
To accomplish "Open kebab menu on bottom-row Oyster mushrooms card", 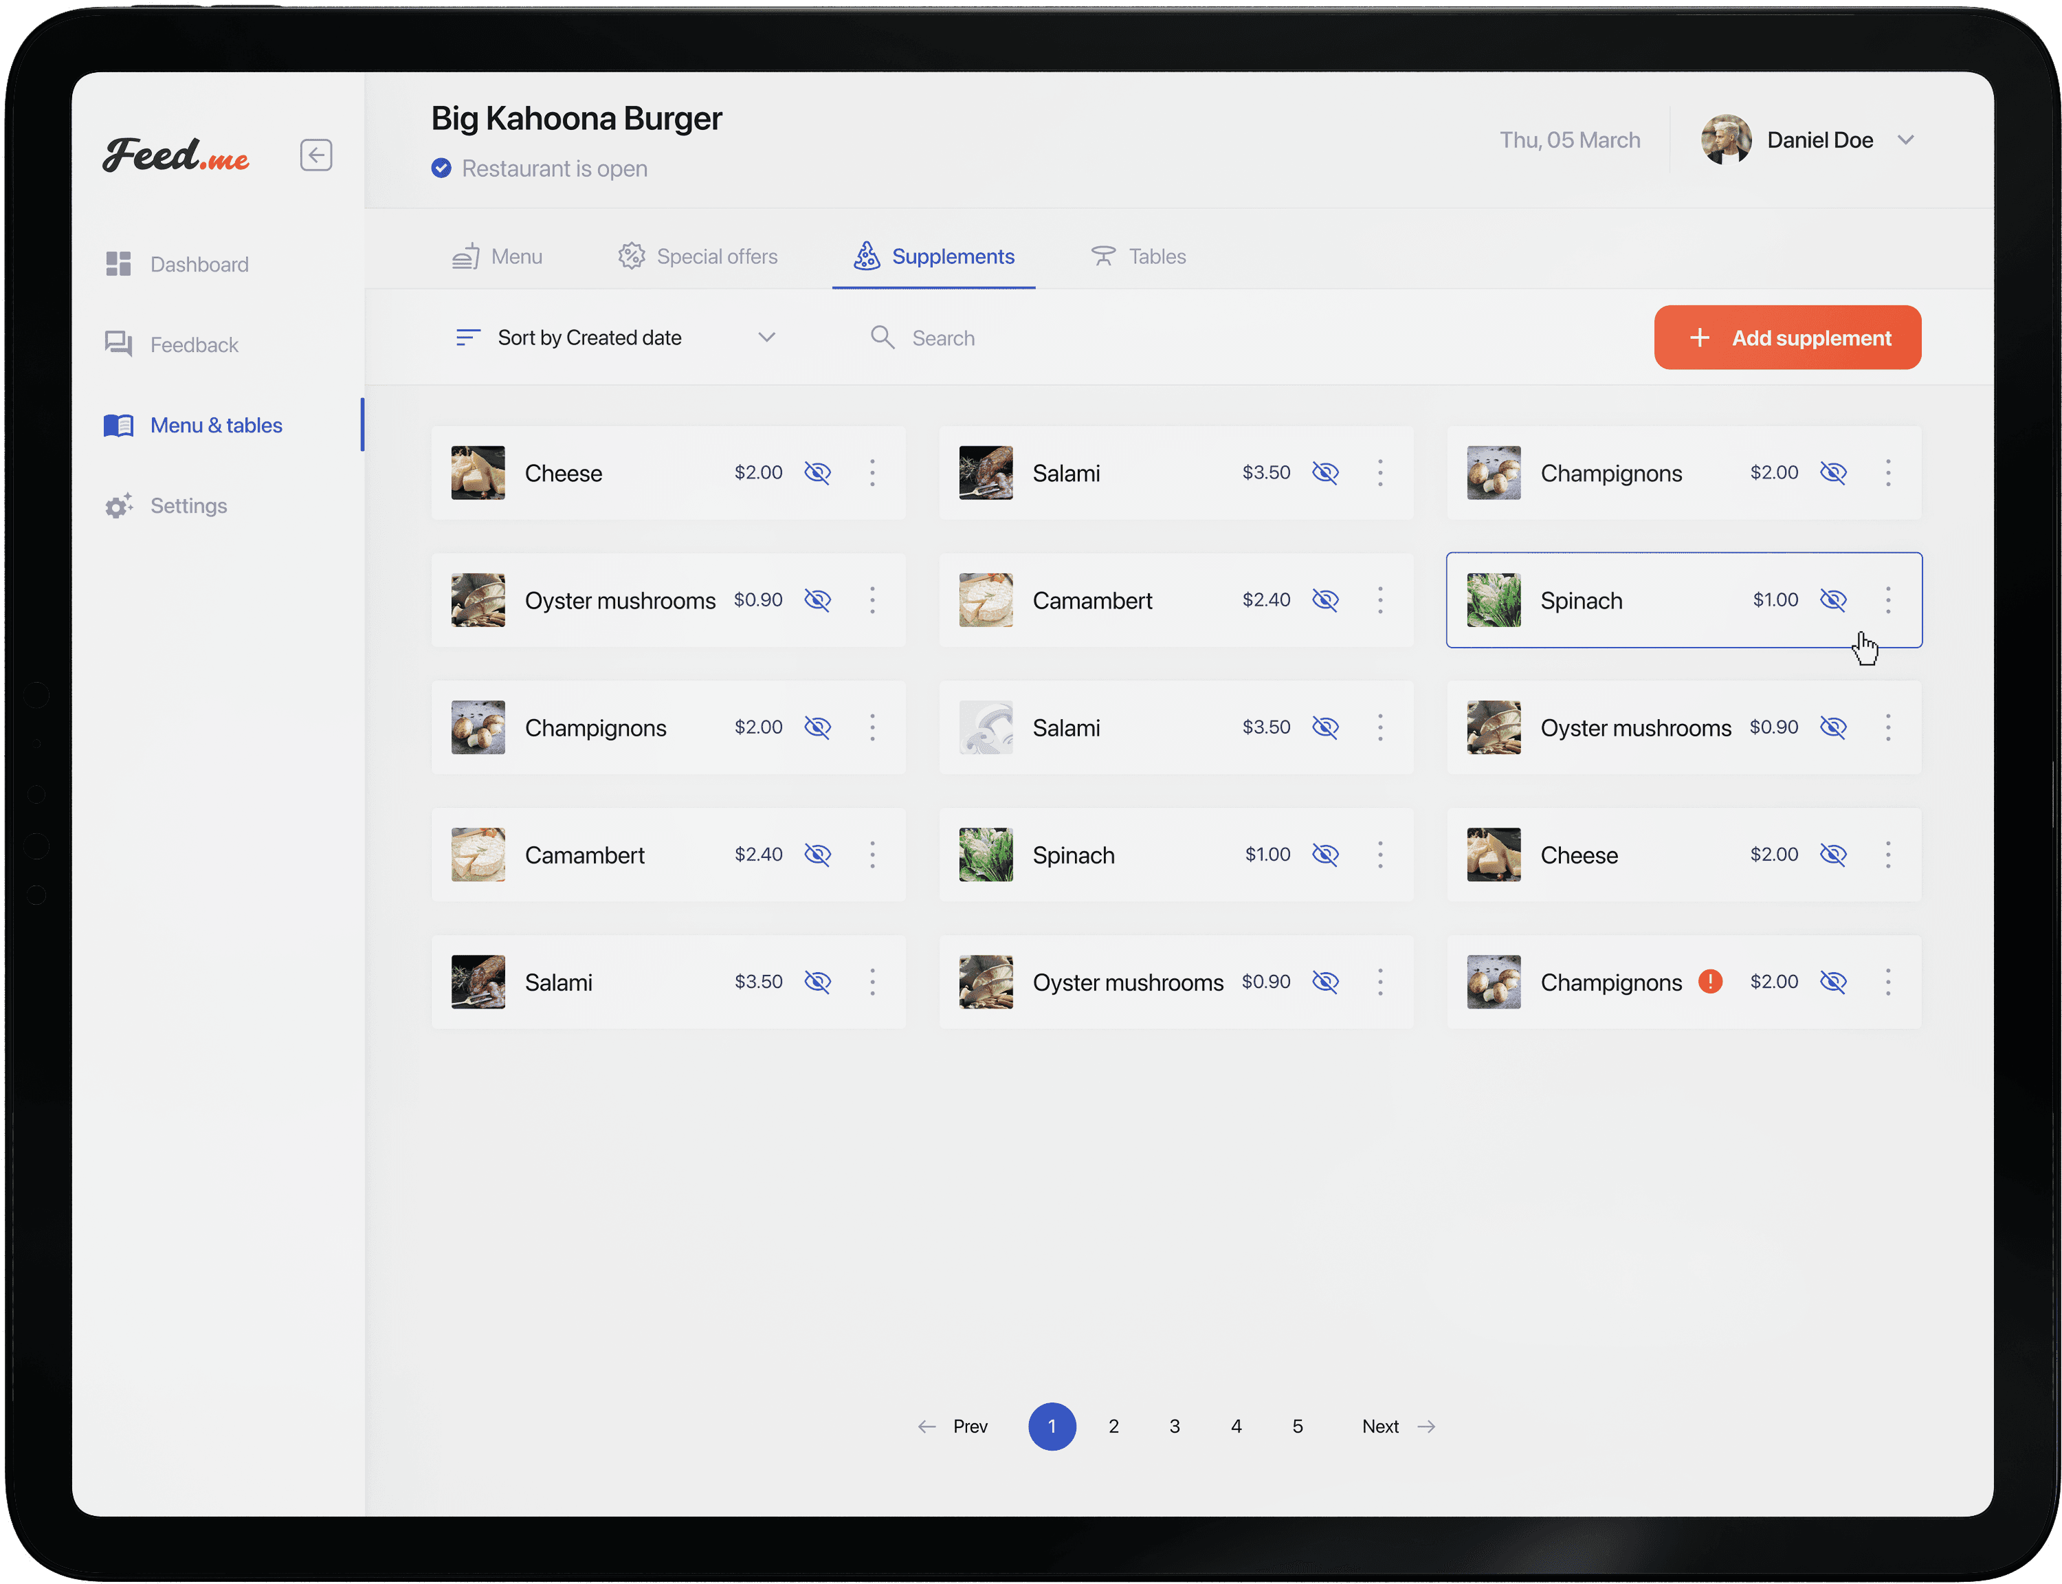I will [1379, 982].
